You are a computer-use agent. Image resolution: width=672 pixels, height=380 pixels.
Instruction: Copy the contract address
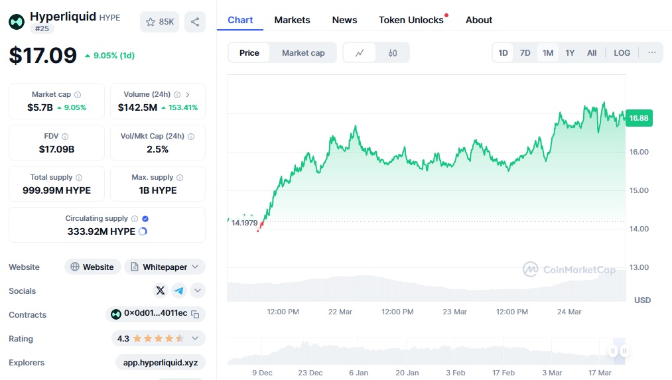click(x=196, y=314)
